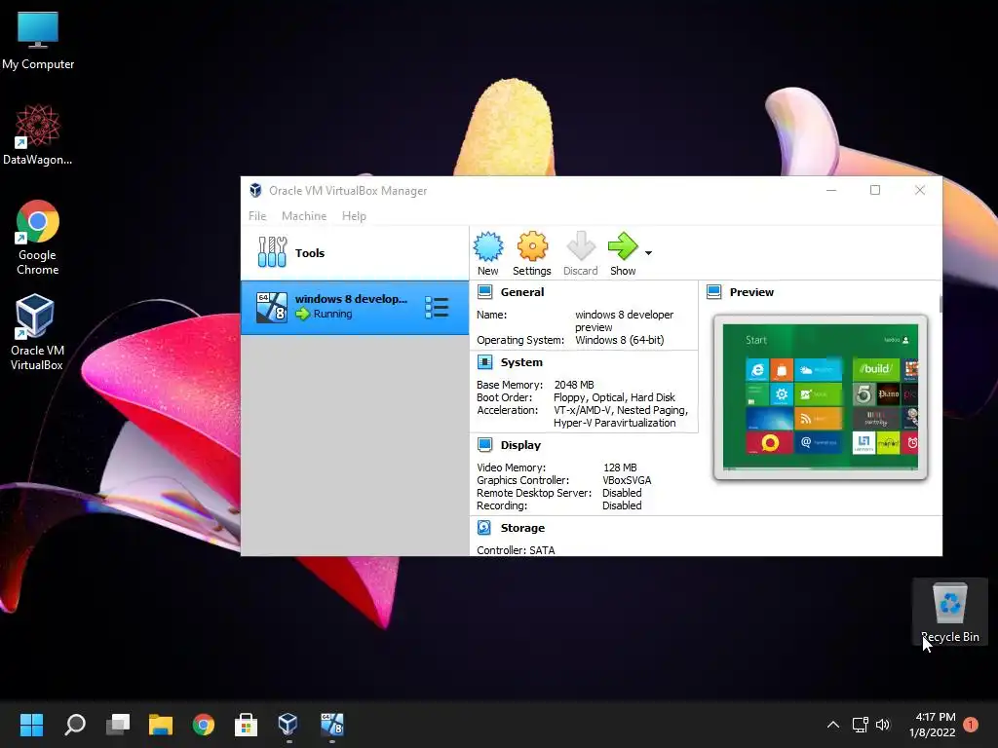Click the Display section icon
The height and width of the screenshot is (748, 998).
pos(485,444)
